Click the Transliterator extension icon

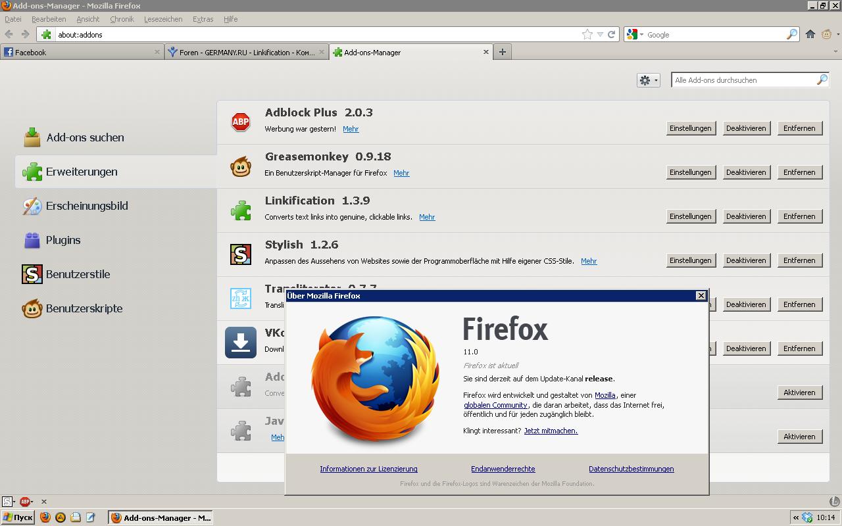click(x=241, y=299)
